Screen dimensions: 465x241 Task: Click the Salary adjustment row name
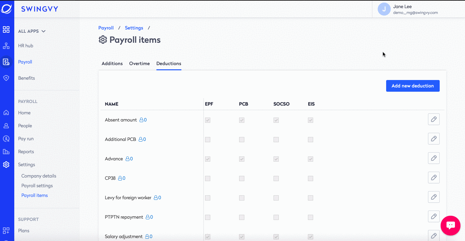coord(124,236)
